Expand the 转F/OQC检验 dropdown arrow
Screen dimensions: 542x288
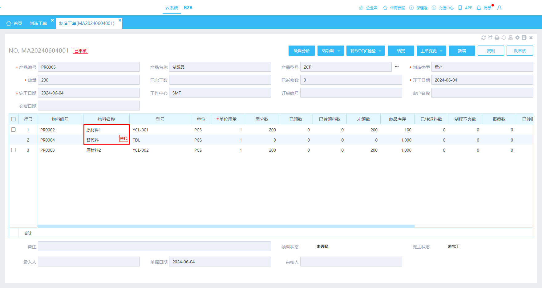[x=380, y=51]
